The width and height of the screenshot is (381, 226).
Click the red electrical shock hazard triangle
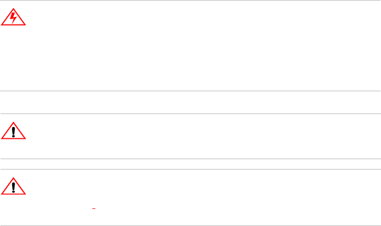(x=14, y=19)
